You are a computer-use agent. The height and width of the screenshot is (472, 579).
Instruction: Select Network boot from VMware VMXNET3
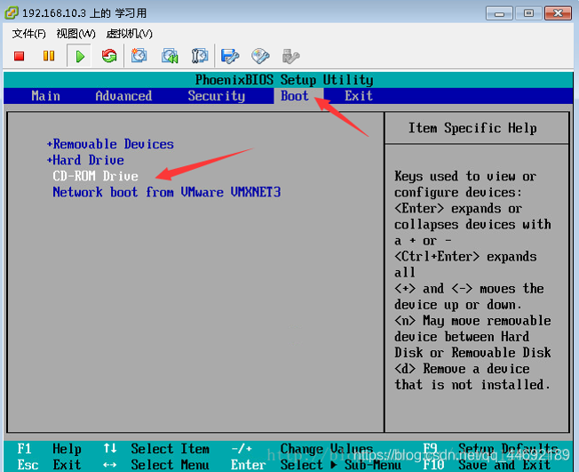[x=167, y=192]
